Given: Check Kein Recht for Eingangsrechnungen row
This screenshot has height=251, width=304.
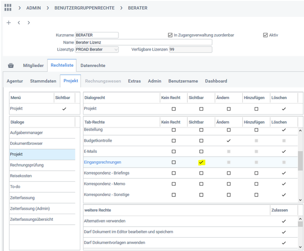Looking at the screenshot, I should point(174,162).
